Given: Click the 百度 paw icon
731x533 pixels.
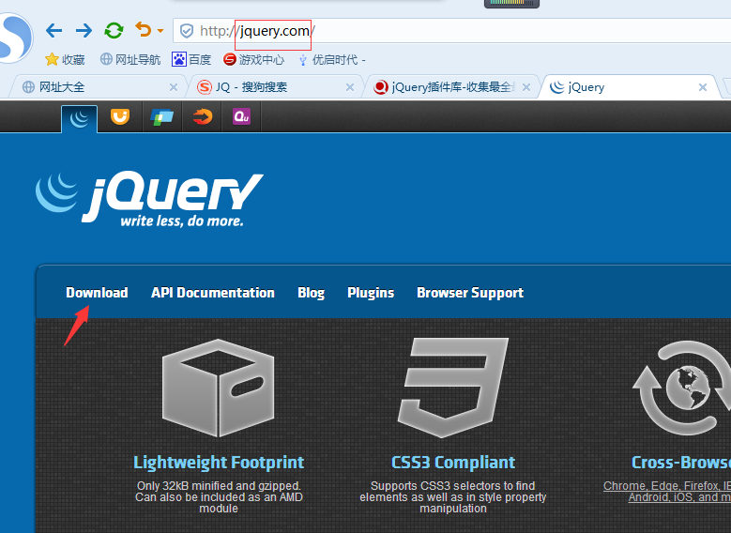Looking at the screenshot, I should pyautogui.click(x=179, y=59).
